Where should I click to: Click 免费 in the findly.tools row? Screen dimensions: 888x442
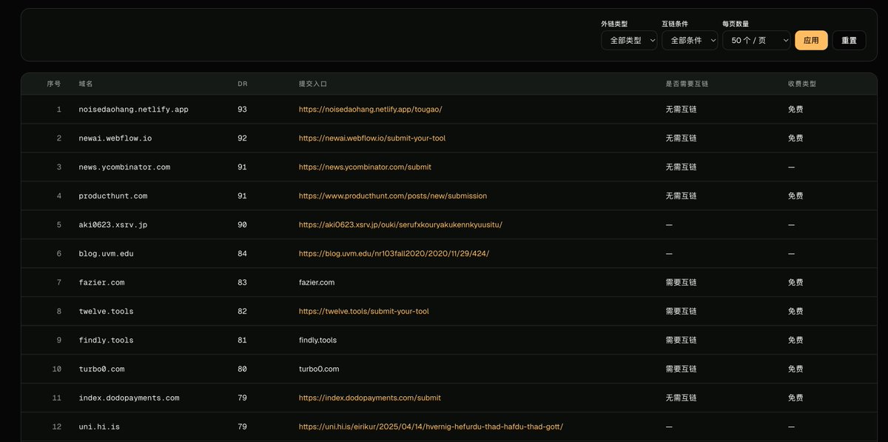tap(795, 341)
